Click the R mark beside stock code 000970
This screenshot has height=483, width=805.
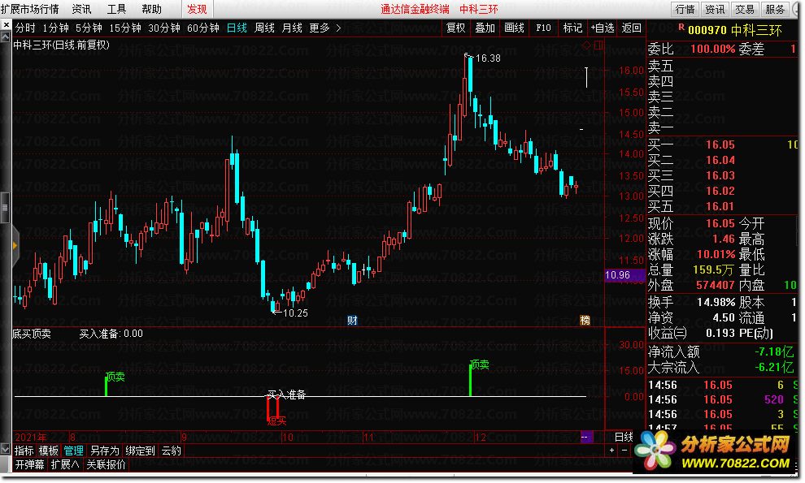681,27
